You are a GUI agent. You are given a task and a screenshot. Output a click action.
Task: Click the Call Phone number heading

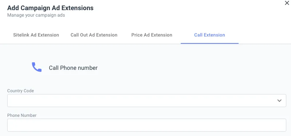73,68
